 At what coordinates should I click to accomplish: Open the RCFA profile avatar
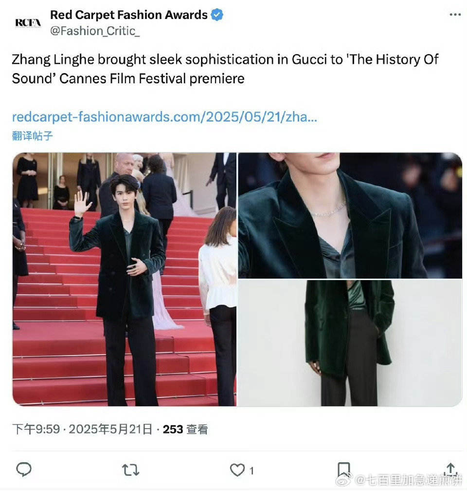coord(28,23)
